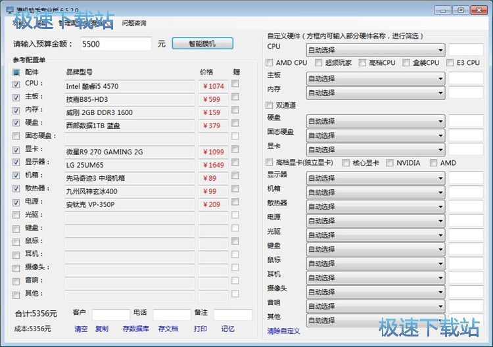493x347 pixels.
Task: Open the custom 散热器 自动选择 dropdown
Action: (x=376, y=206)
